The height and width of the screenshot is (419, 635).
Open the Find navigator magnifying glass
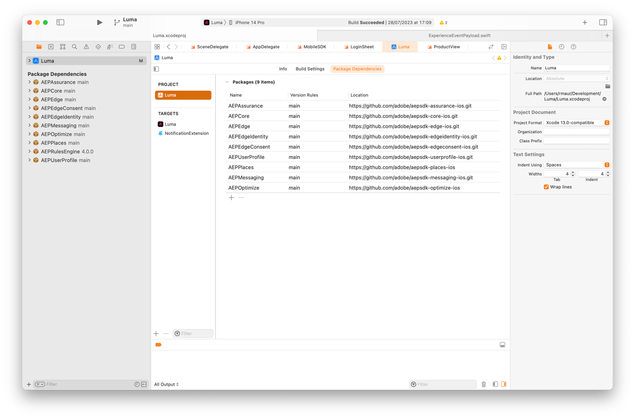(x=75, y=47)
